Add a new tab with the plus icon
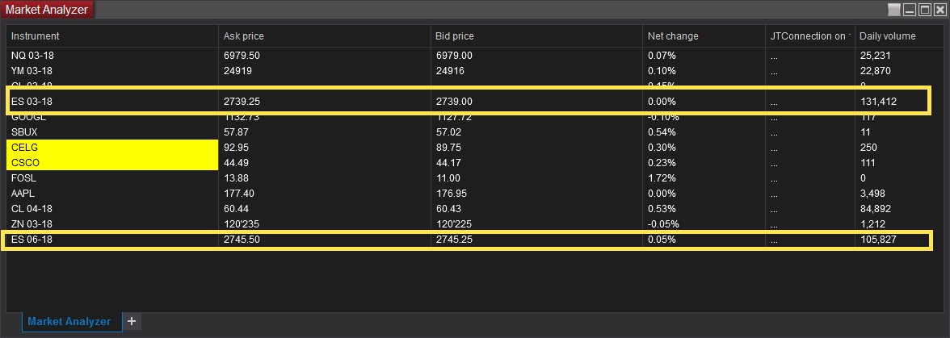Screen dimensions: 950x338 tap(132, 321)
